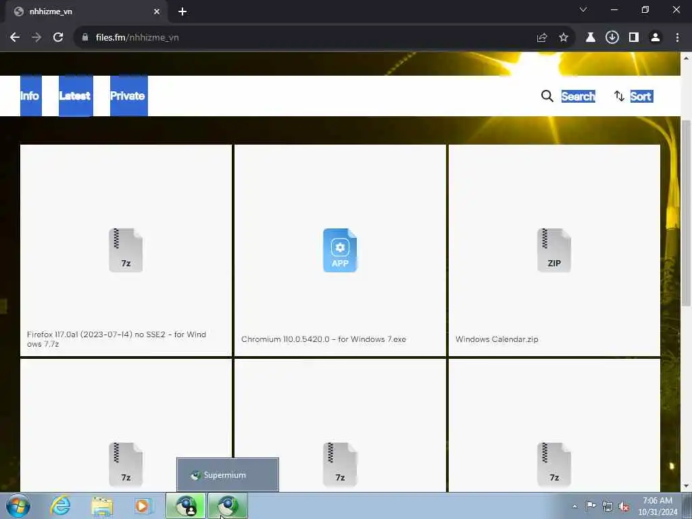The width and height of the screenshot is (692, 519).
Task: Open the Windows Calendar ZIP file icon
Action: click(554, 250)
